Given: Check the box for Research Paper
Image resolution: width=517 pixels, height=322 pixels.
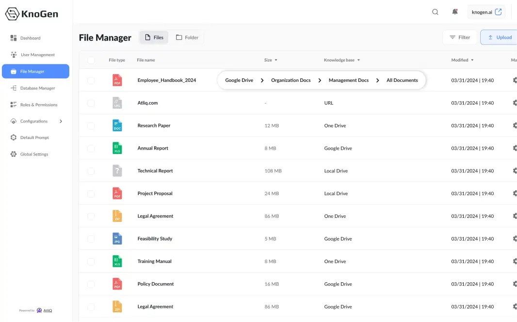Looking at the screenshot, I should coord(91,126).
